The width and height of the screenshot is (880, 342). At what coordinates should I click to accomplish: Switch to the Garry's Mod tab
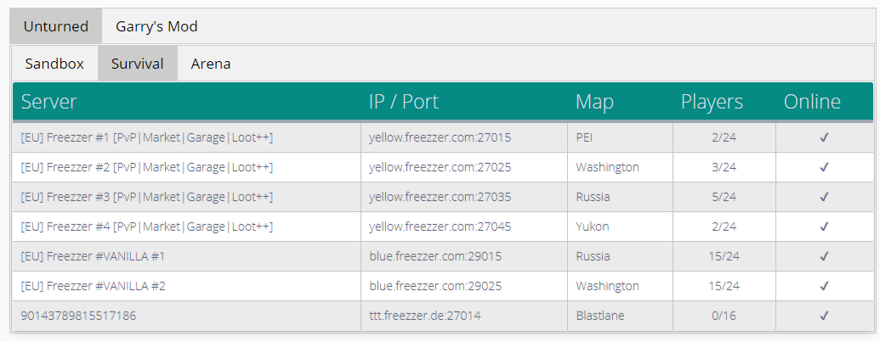[156, 26]
